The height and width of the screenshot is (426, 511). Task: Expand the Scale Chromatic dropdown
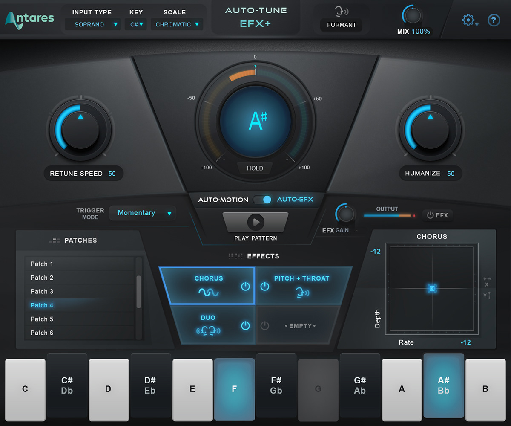pyautogui.click(x=177, y=24)
